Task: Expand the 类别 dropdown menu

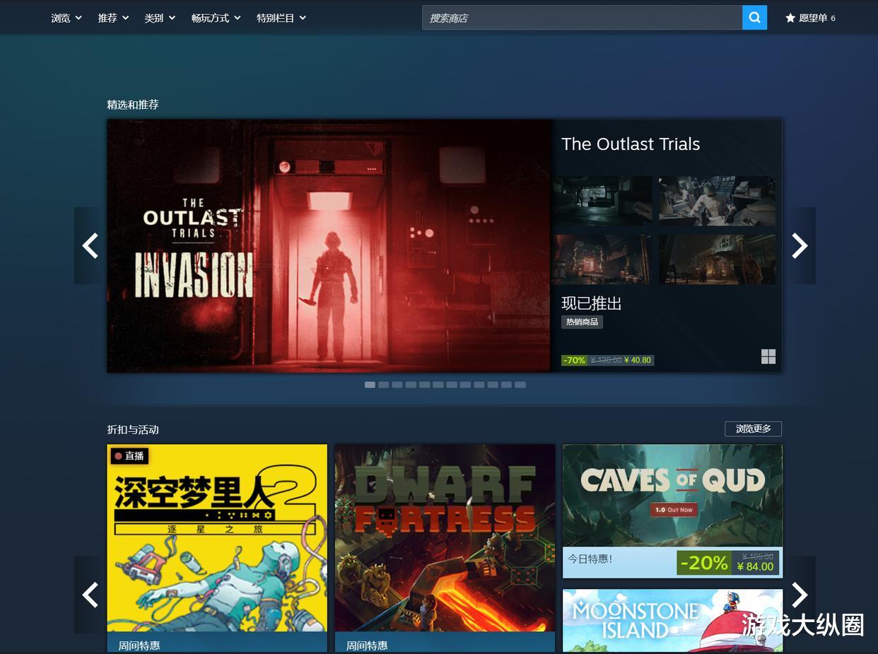Action: (x=160, y=18)
